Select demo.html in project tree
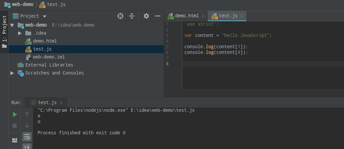This screenshot has height=149, width=344. tap(45, 41)
